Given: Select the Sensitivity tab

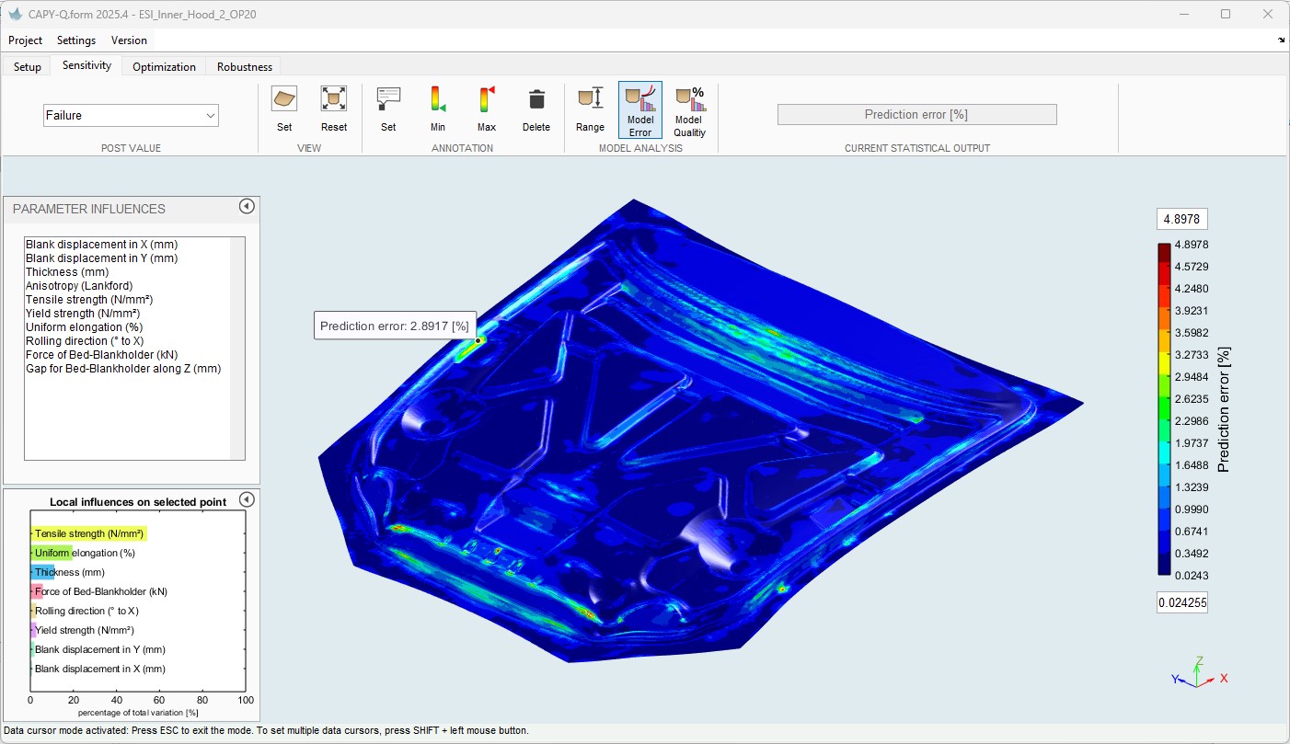Looking at the screenshot, I should click(86, 65).
